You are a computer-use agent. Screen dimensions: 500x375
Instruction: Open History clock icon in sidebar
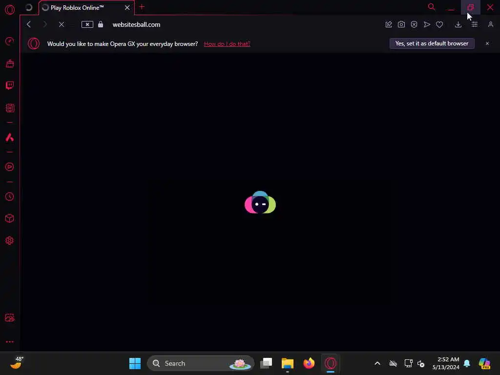(x=10, y=196)
